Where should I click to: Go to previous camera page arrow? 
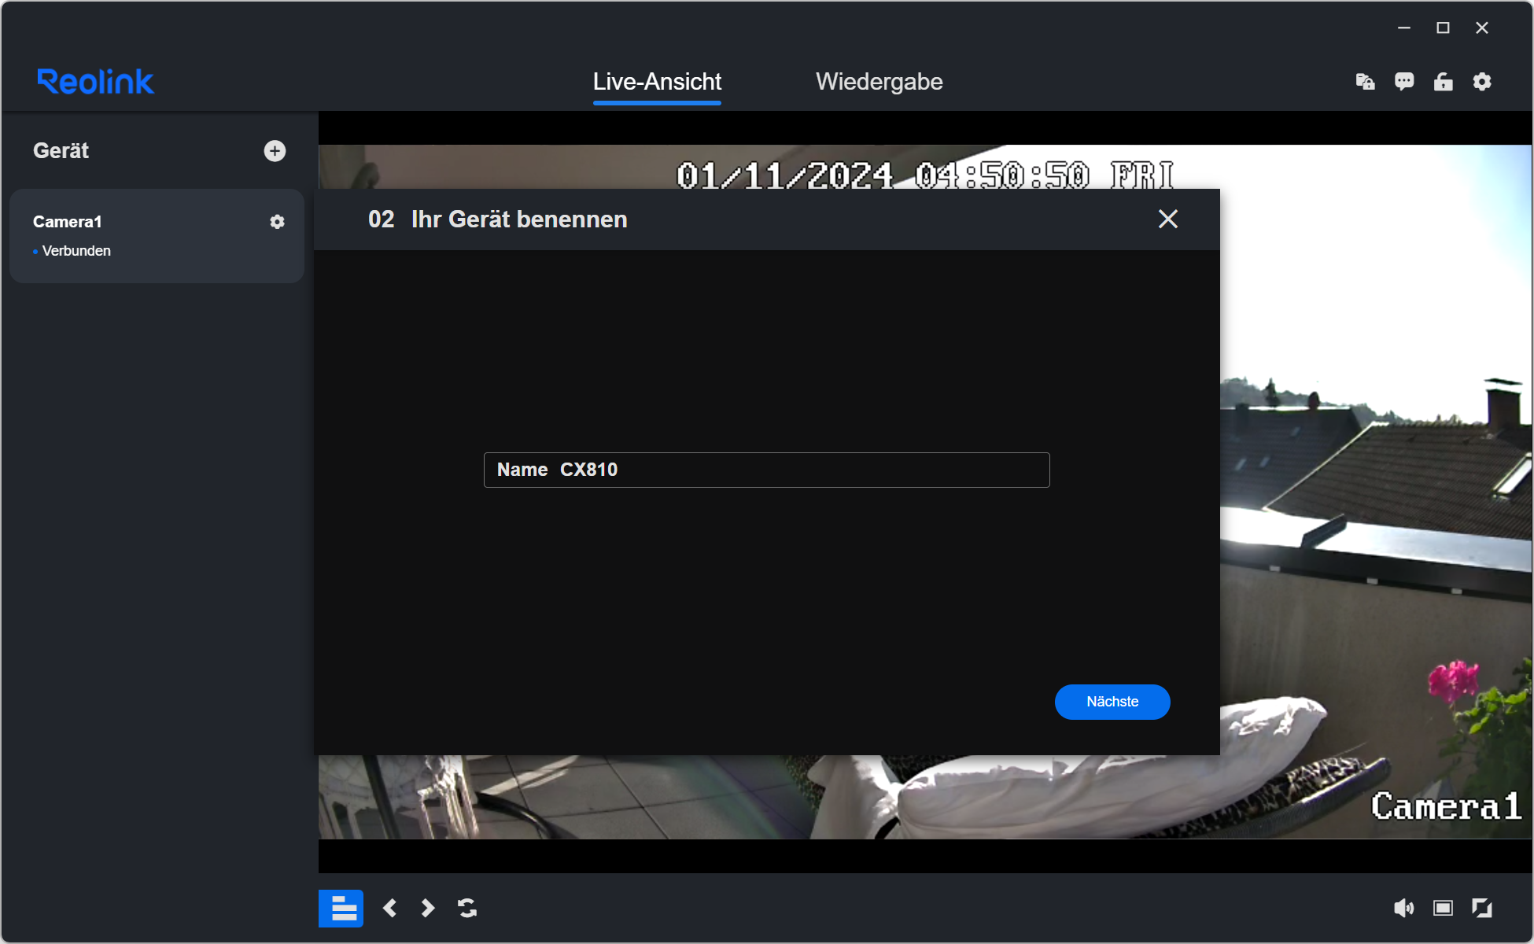pos(389,909)
